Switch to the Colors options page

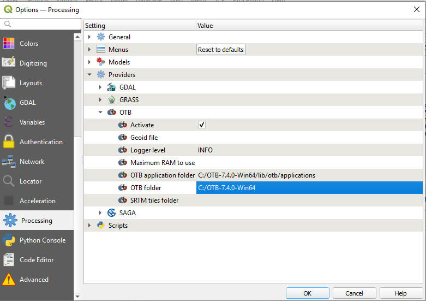(x=37, y=43)
